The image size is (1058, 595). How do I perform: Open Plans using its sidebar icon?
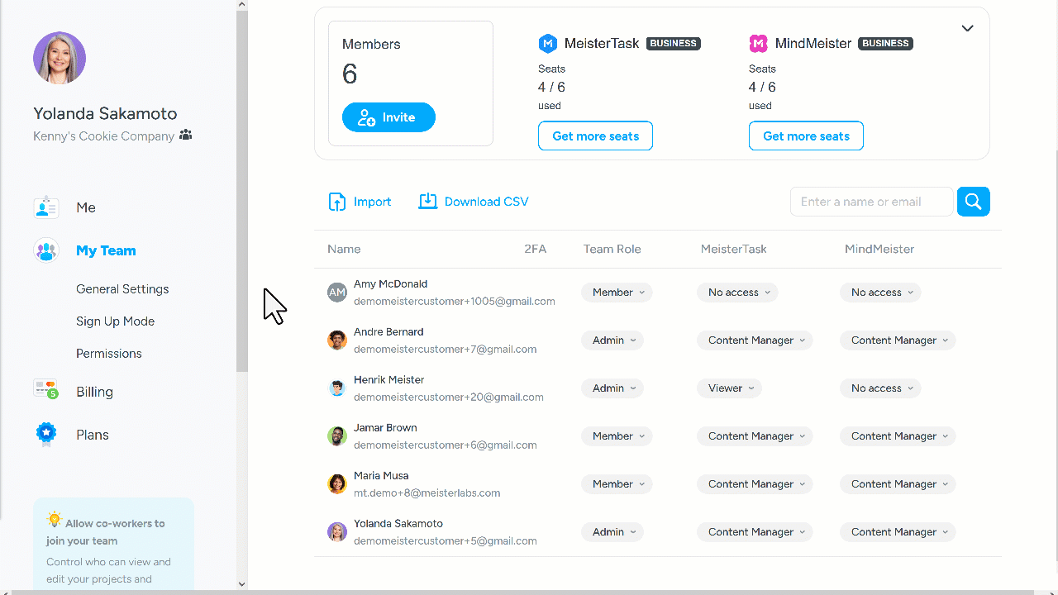[46, 434]
